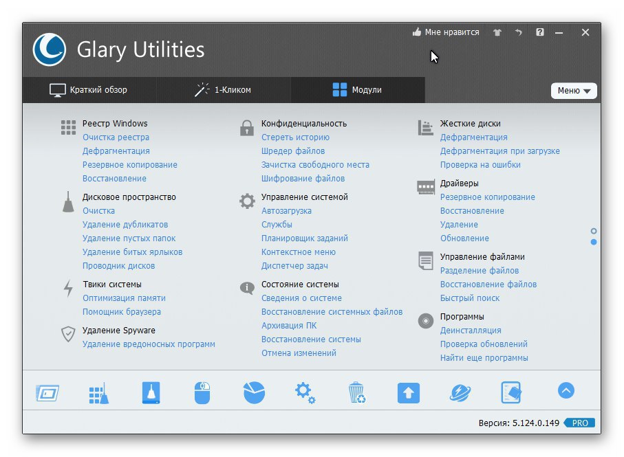Open 'Проверка на ошибки' link
Viewport: 624px width, 457px height.
(480, 164)
